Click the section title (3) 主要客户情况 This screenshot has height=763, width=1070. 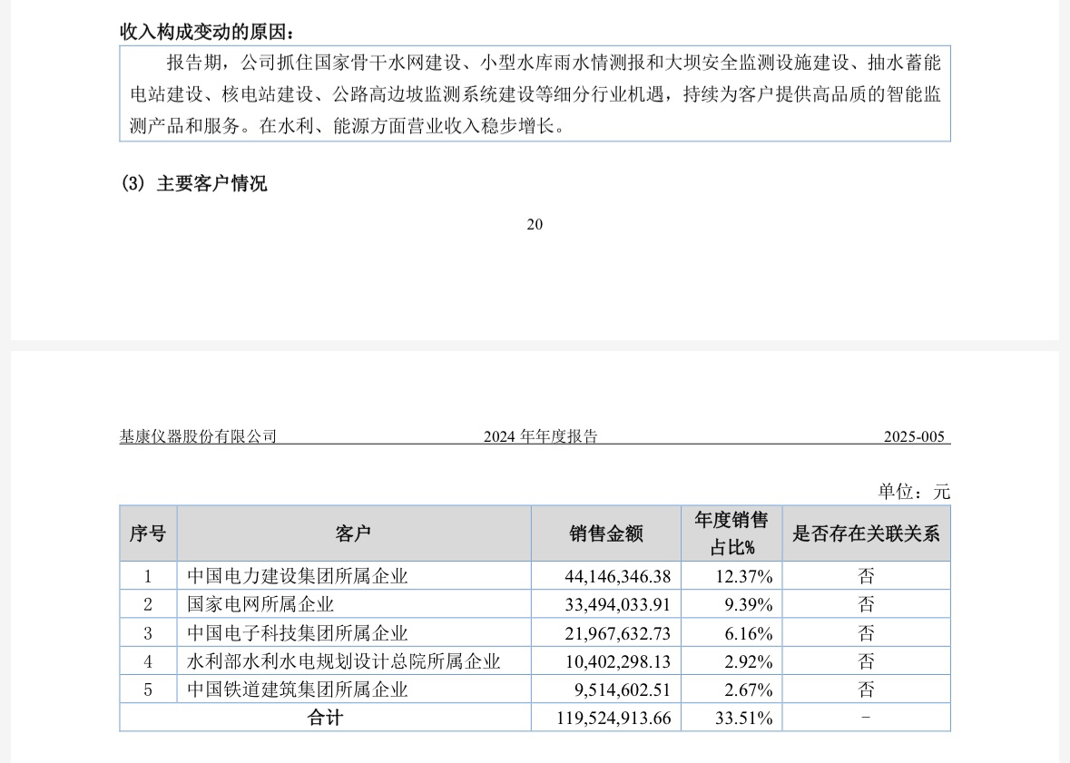coord(194,183)
